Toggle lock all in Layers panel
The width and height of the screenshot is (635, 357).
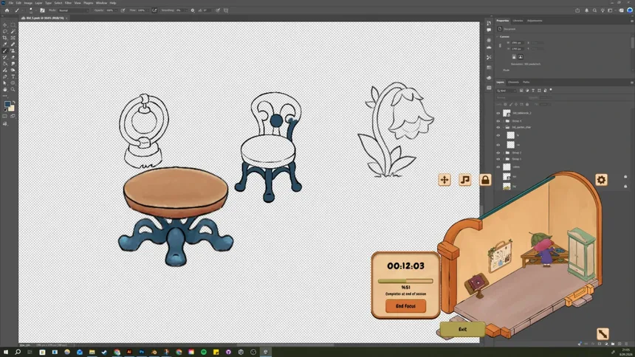[x=527, y=105]
